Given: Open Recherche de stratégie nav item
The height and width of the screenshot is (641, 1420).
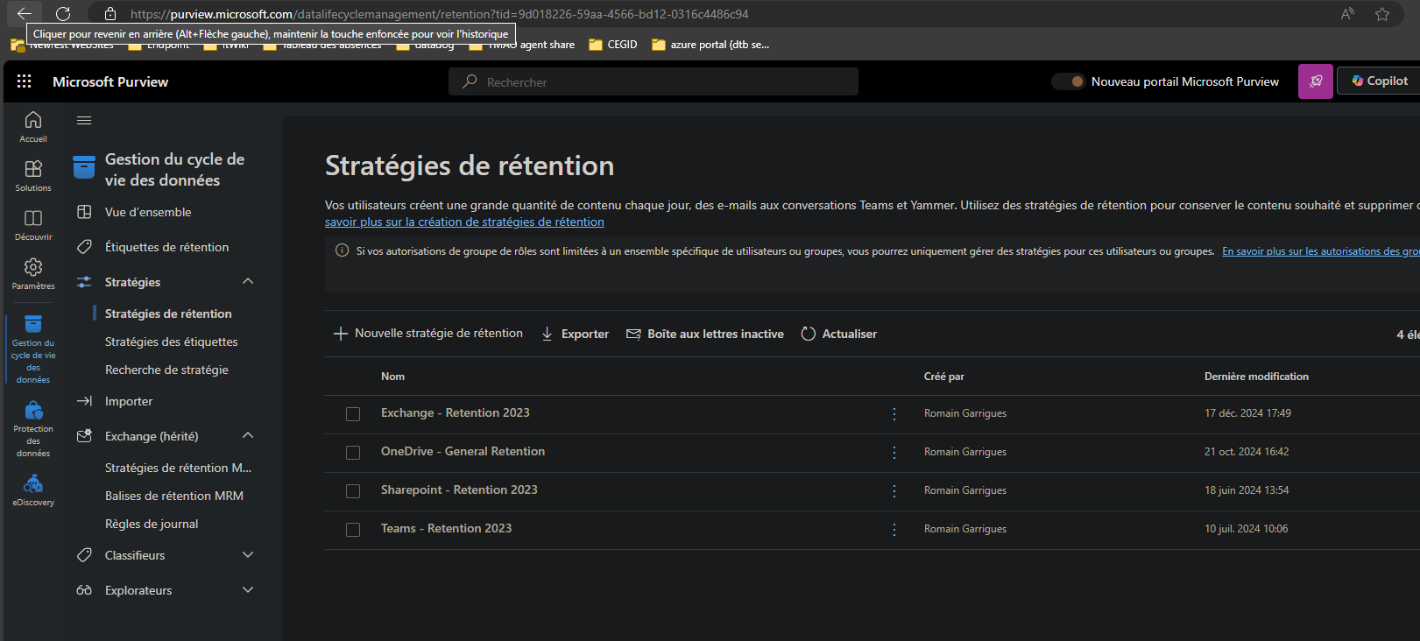Looking at the screenshot, I should (166, 370).
